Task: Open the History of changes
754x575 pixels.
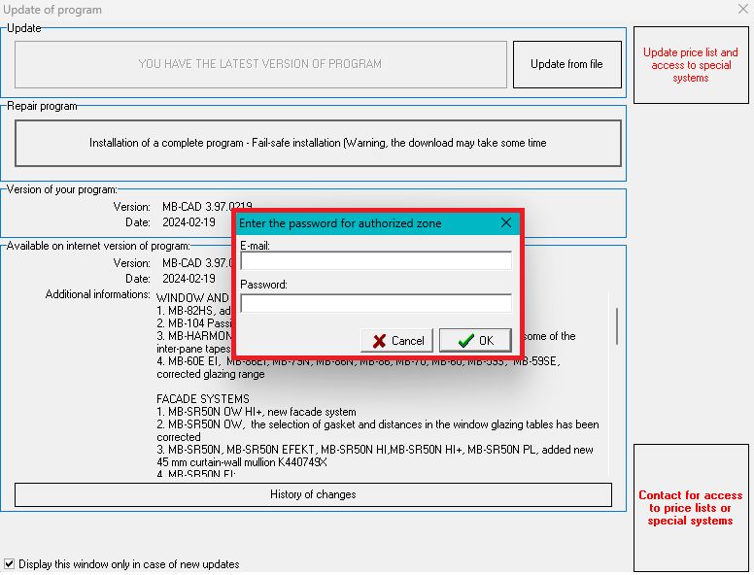Action: click(x=313, y=494)
